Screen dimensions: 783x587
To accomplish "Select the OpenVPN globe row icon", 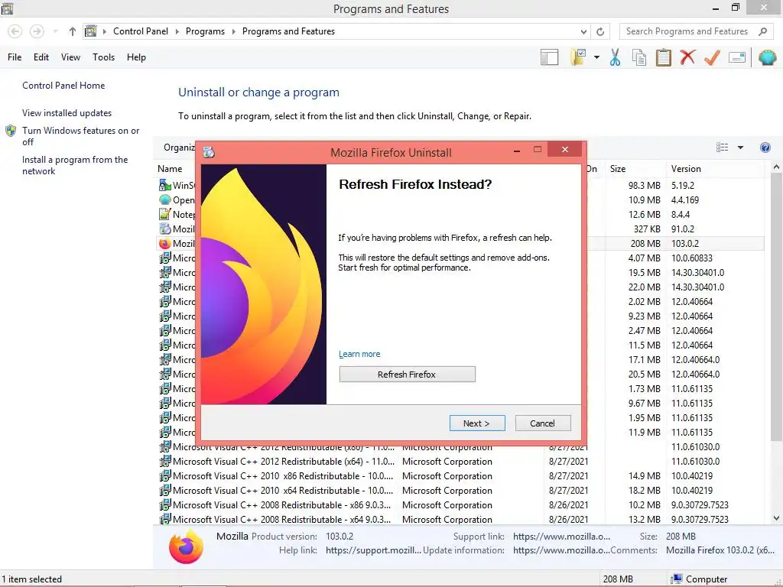I will point(165,199).
